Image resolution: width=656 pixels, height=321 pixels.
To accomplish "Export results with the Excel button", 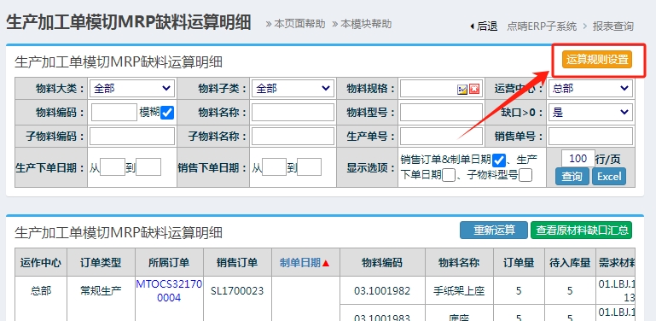I will (x=609, y=177).
